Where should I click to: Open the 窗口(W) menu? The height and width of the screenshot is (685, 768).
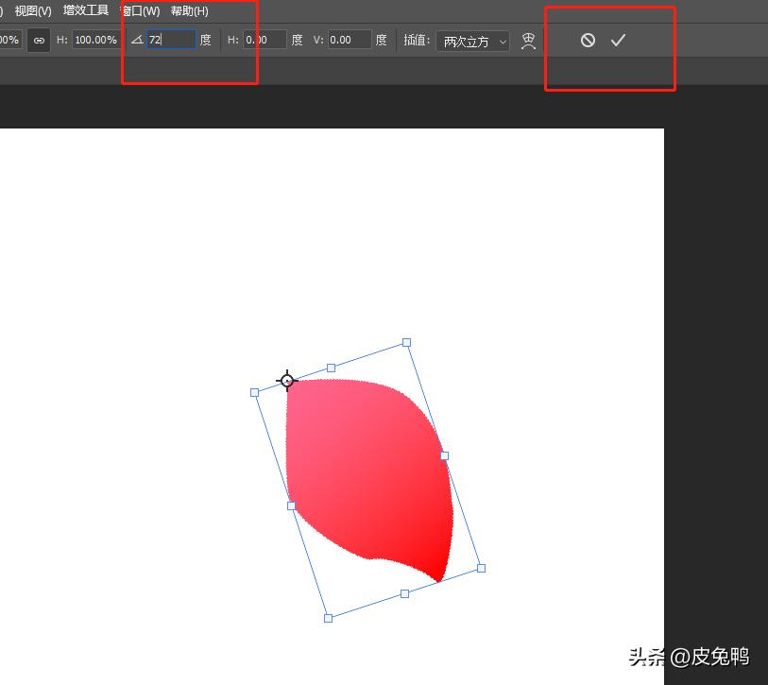[x=140, y=10]
